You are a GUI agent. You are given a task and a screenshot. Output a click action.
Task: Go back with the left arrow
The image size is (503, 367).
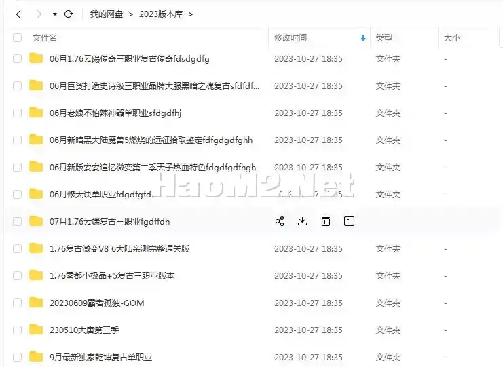pos(18,14)
